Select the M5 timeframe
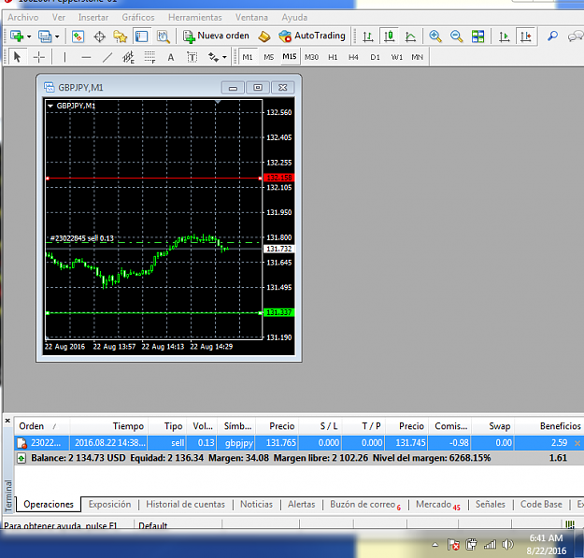This screenshot has width=584, height=558. [268, 57]
